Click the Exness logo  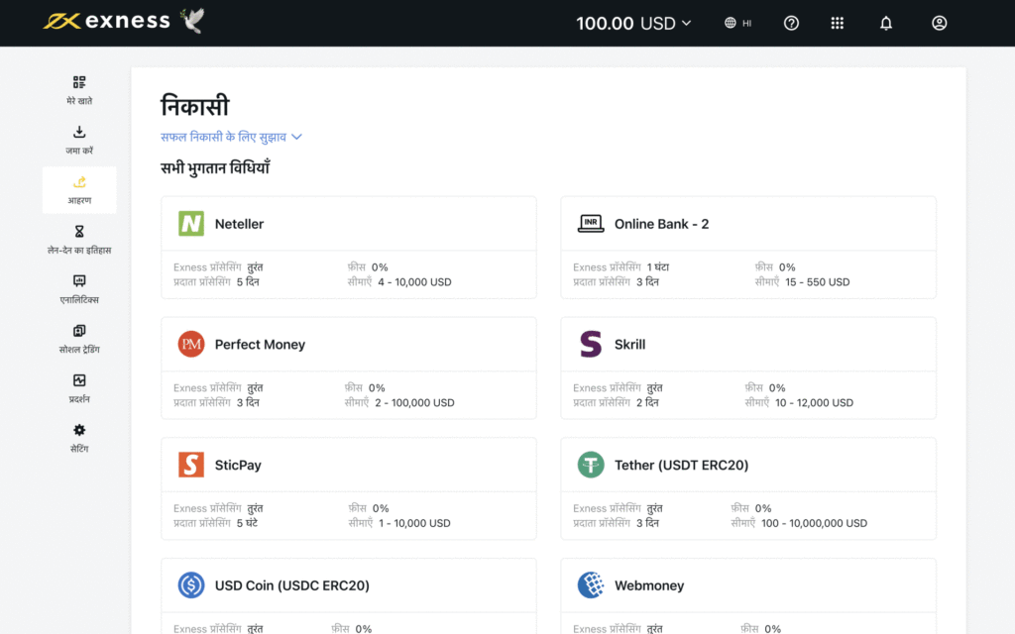(106, 22)
